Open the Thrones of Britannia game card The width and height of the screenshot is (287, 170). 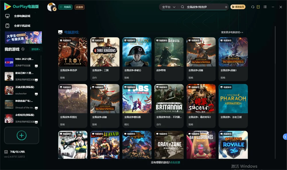click(x=169, y=106)
